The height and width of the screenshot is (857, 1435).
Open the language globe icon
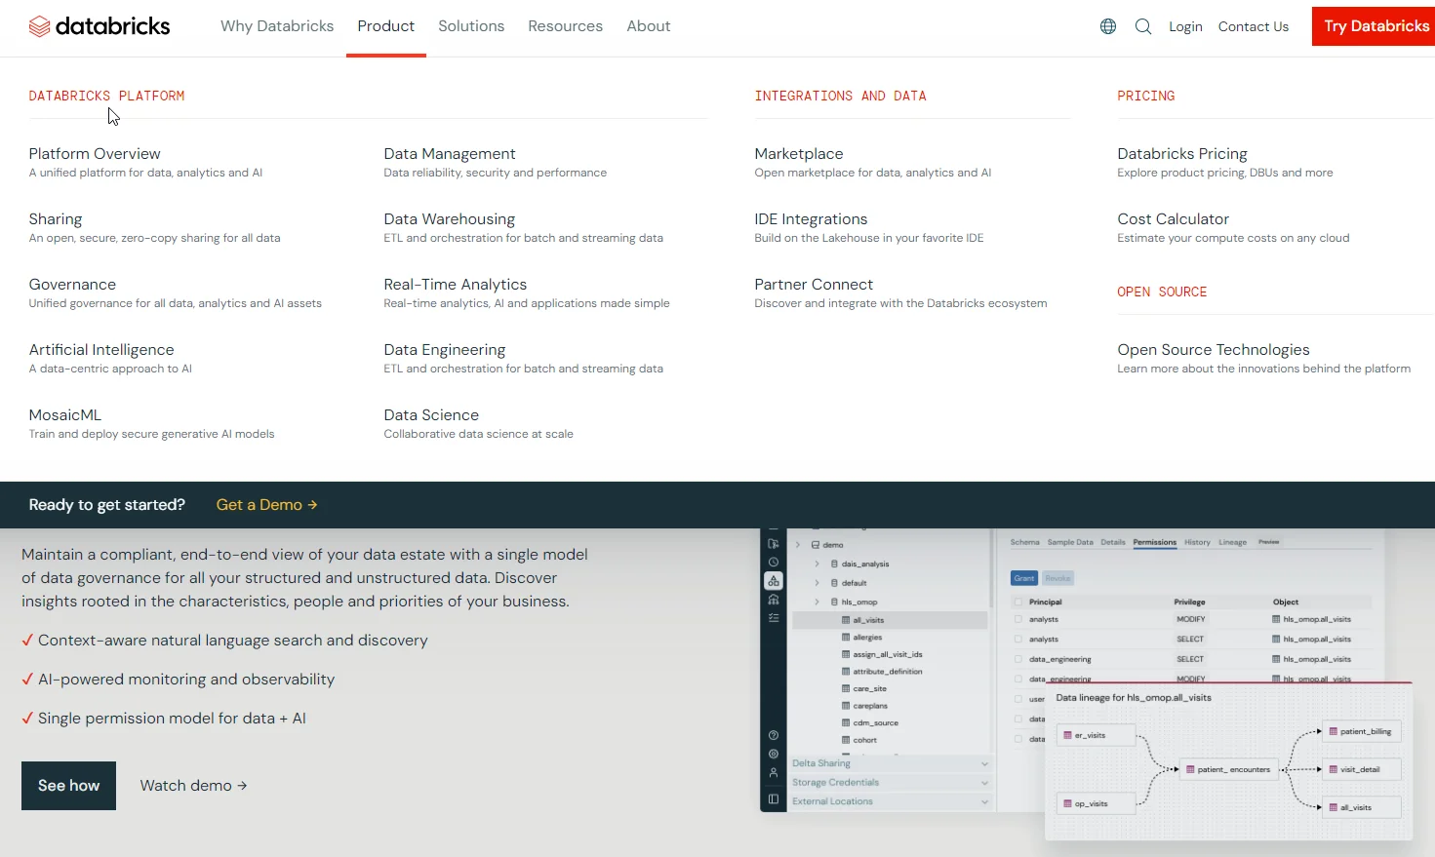click(x=1108, y=26)
